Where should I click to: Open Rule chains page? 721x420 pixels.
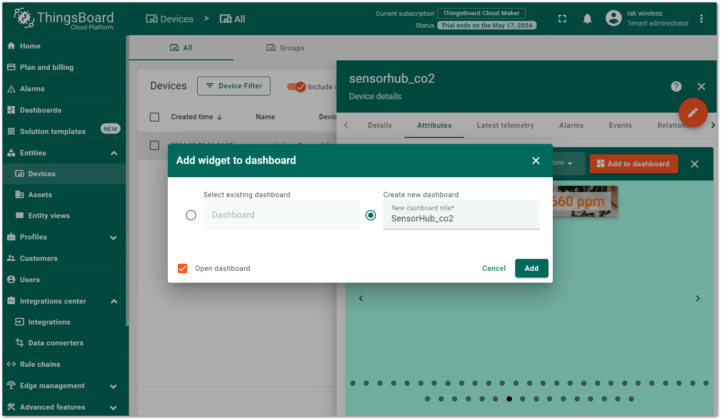coord(64,364)
